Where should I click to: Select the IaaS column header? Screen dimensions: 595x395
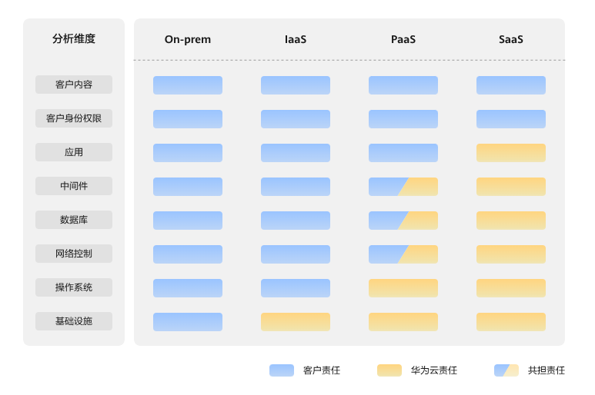[x=296, y=39]
